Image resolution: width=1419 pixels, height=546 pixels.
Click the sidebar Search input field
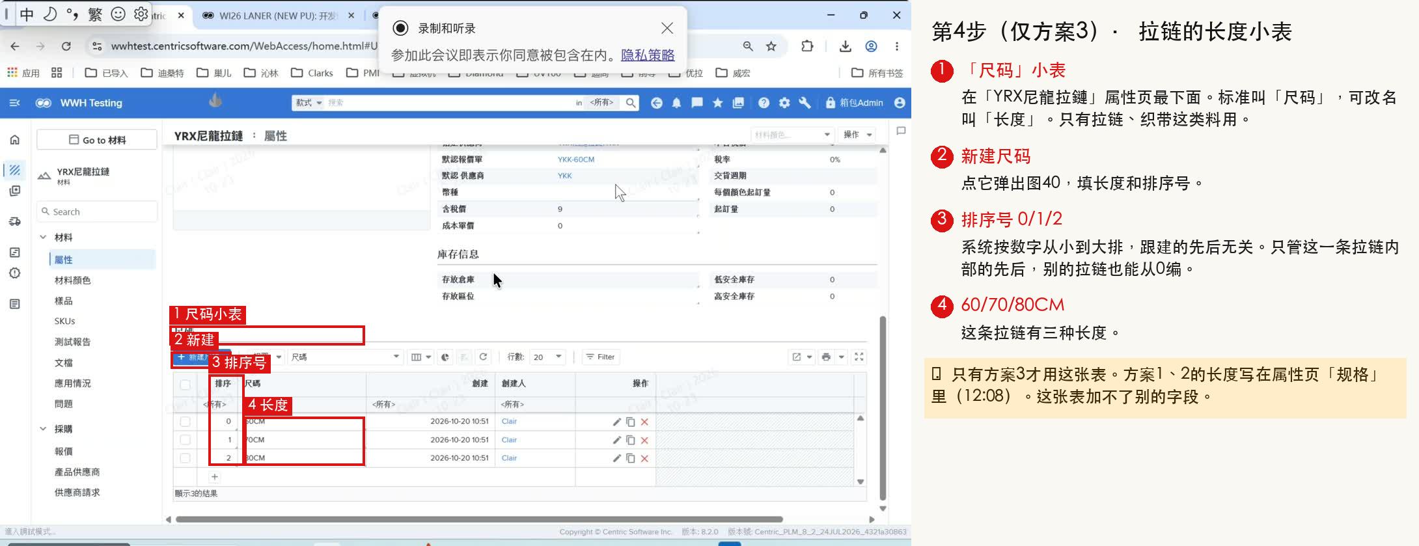click(97, 212)
